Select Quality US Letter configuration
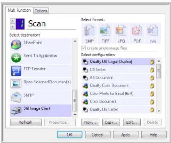Image resolution: width=171 pixels, height=143 pixels. (118, 109)
